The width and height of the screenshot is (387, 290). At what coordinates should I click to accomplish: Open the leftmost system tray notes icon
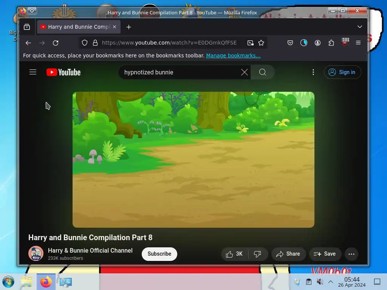click(297, 282)
